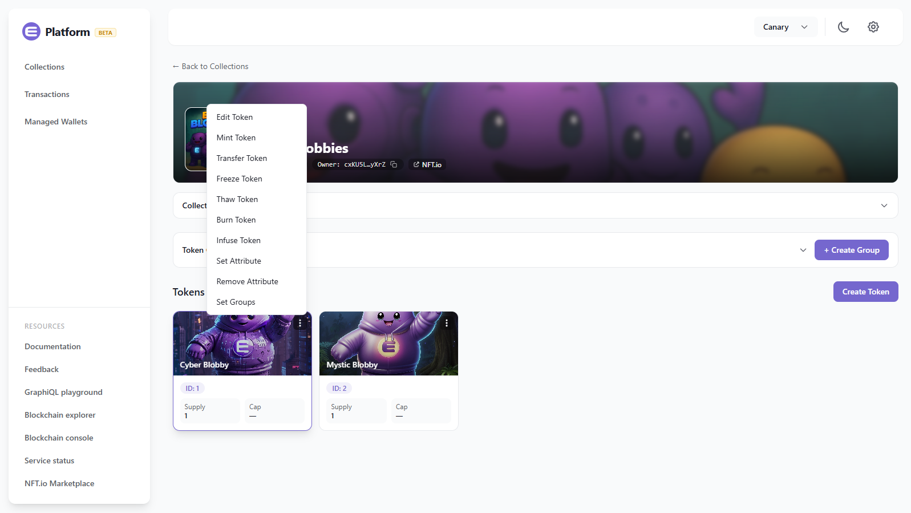Expand the Collection details section chevron
Screen dimensions: 911x513
pos(884,205)
